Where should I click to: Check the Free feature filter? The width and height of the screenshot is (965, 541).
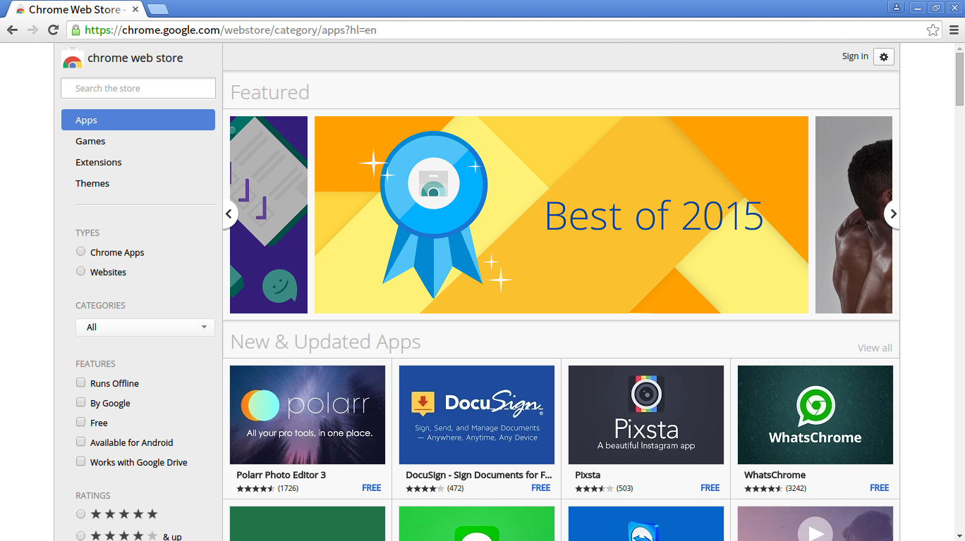[81, 422]
